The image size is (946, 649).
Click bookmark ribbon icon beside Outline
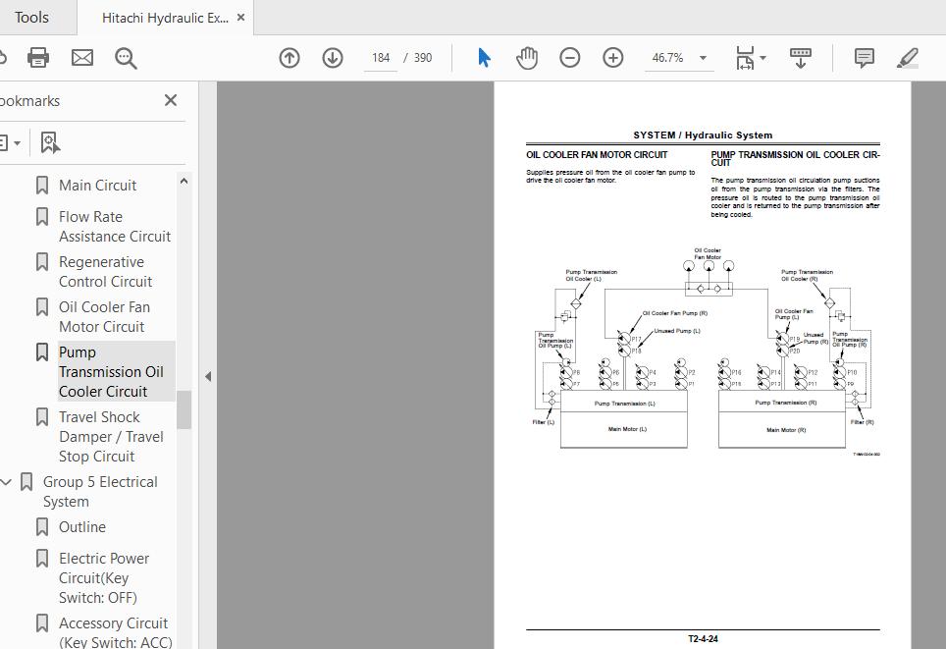41,527
